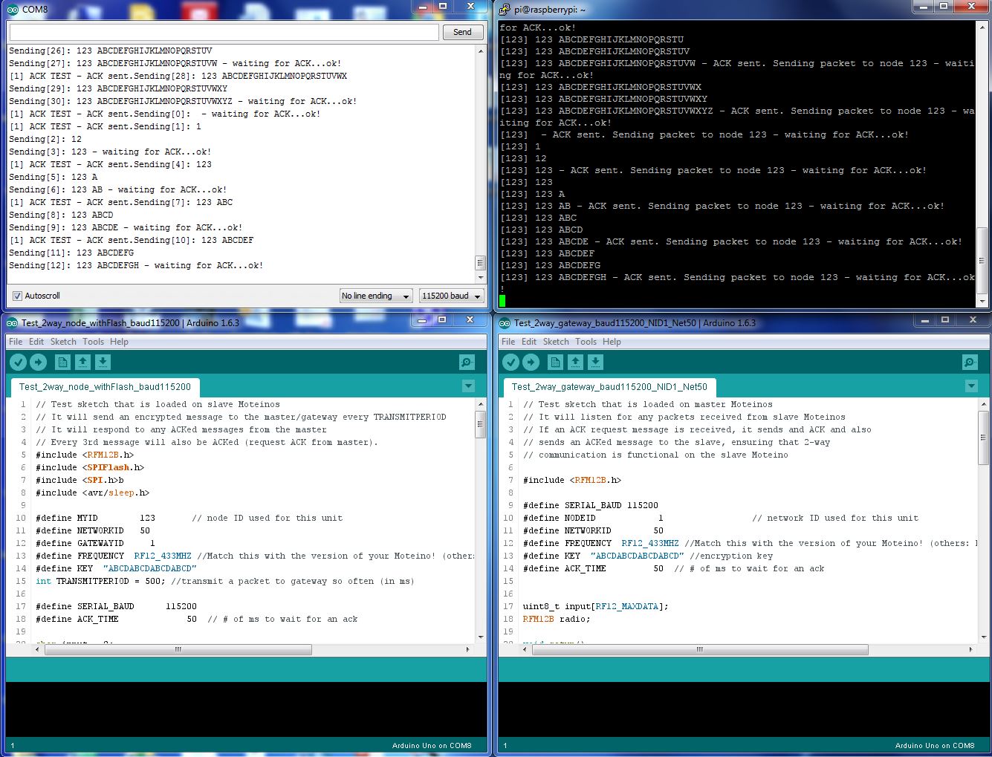The image size is (992, 757).
Task: Click New sketch icon in node sketch window
Action: (x=63, y=362)
